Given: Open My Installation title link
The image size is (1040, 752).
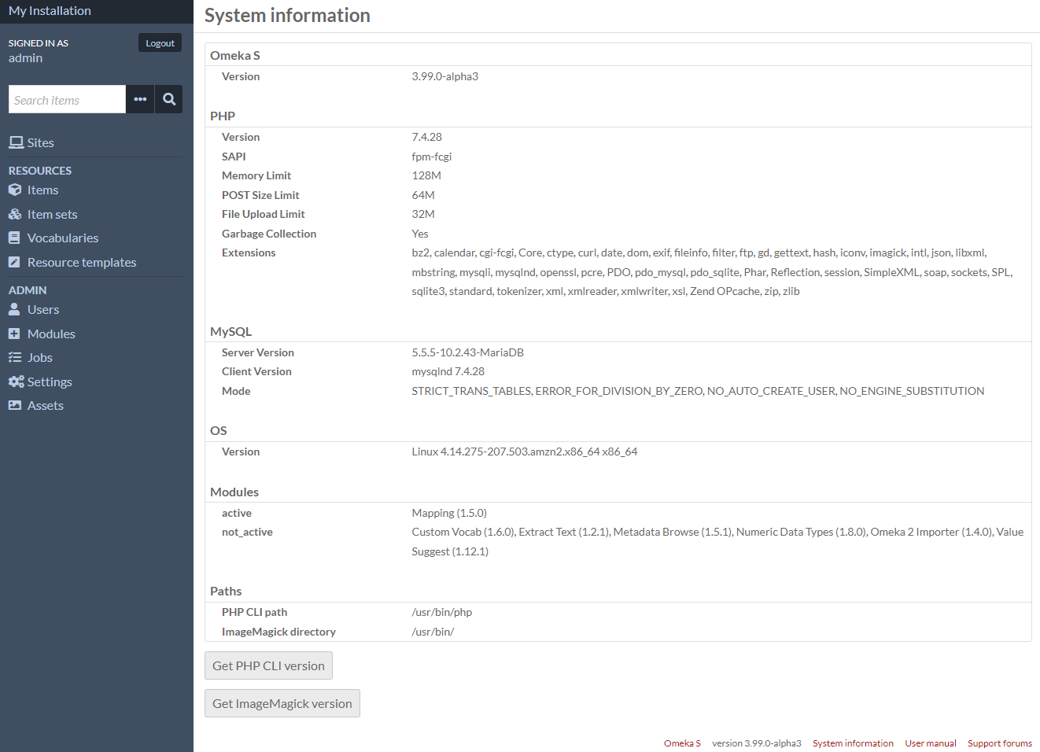Looking at the screenshot, I should click(50, 10).
